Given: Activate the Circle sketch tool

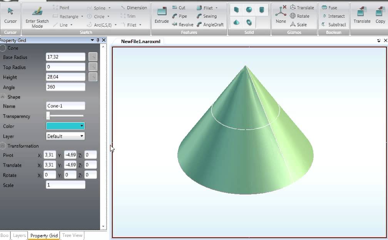Looking at the screenshot, I should 96,16.
